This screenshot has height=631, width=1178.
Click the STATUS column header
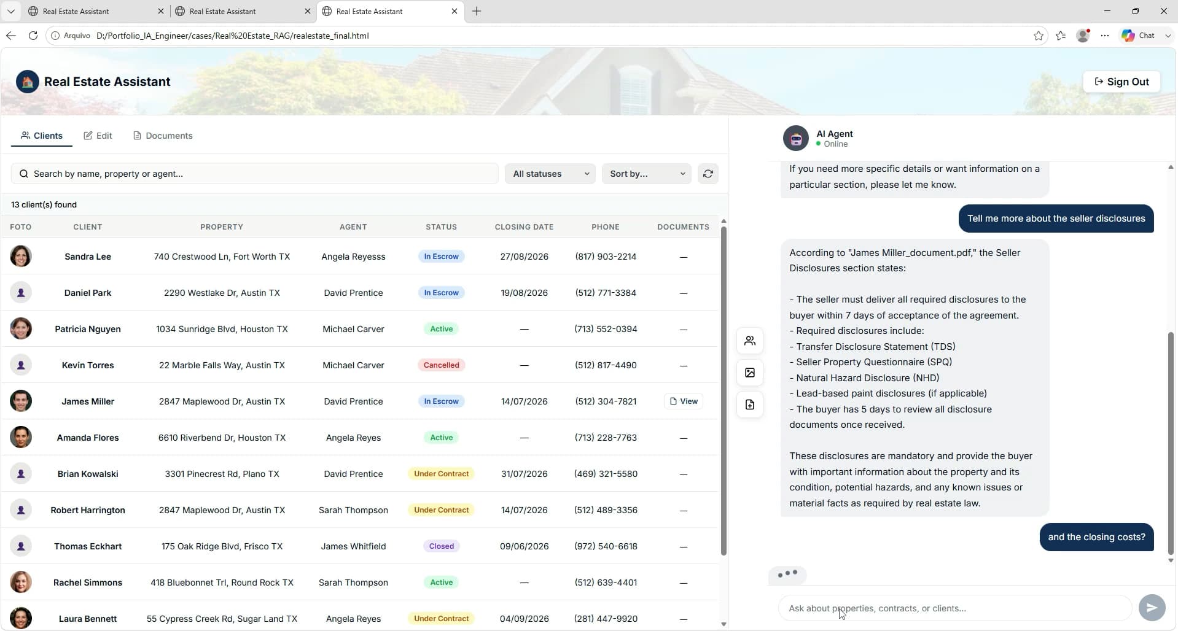(441, 226)
